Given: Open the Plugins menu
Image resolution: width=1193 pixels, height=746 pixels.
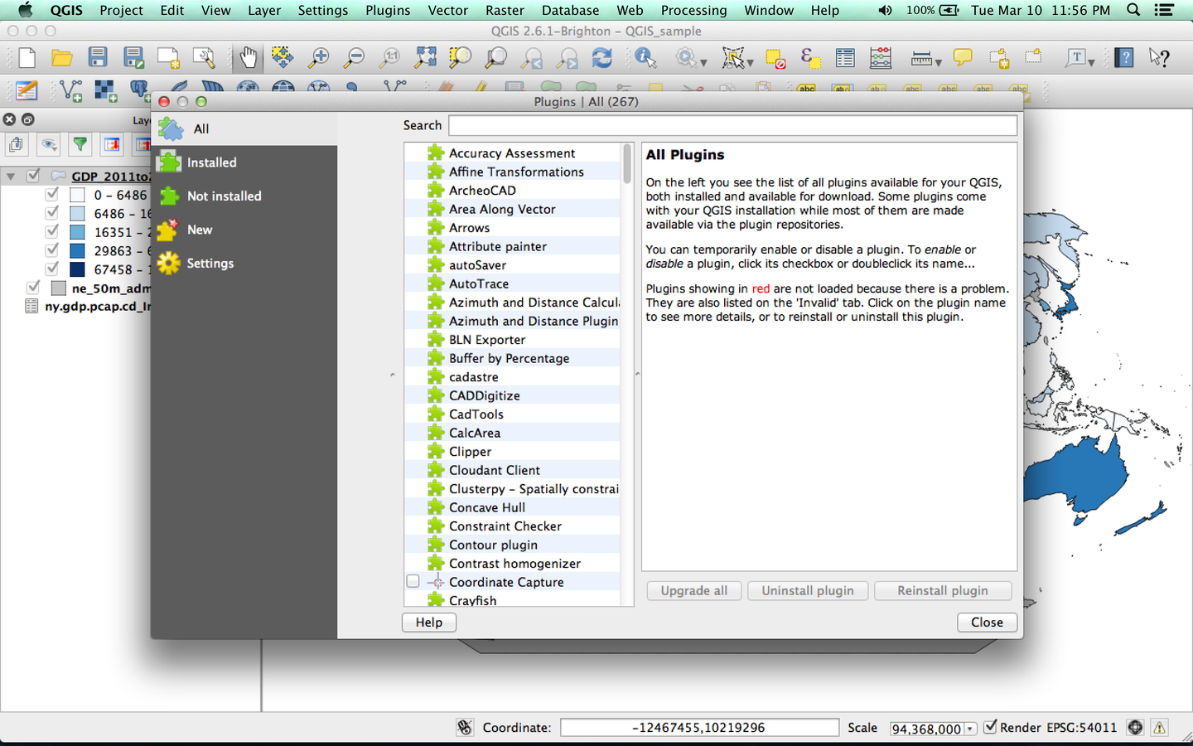Looking at the screenshot, I should click(x=388, y=10).
